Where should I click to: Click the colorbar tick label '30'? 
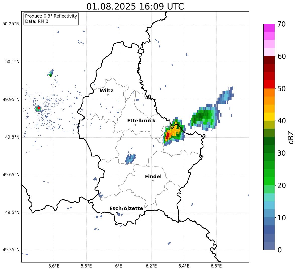(x=281, y=153)
